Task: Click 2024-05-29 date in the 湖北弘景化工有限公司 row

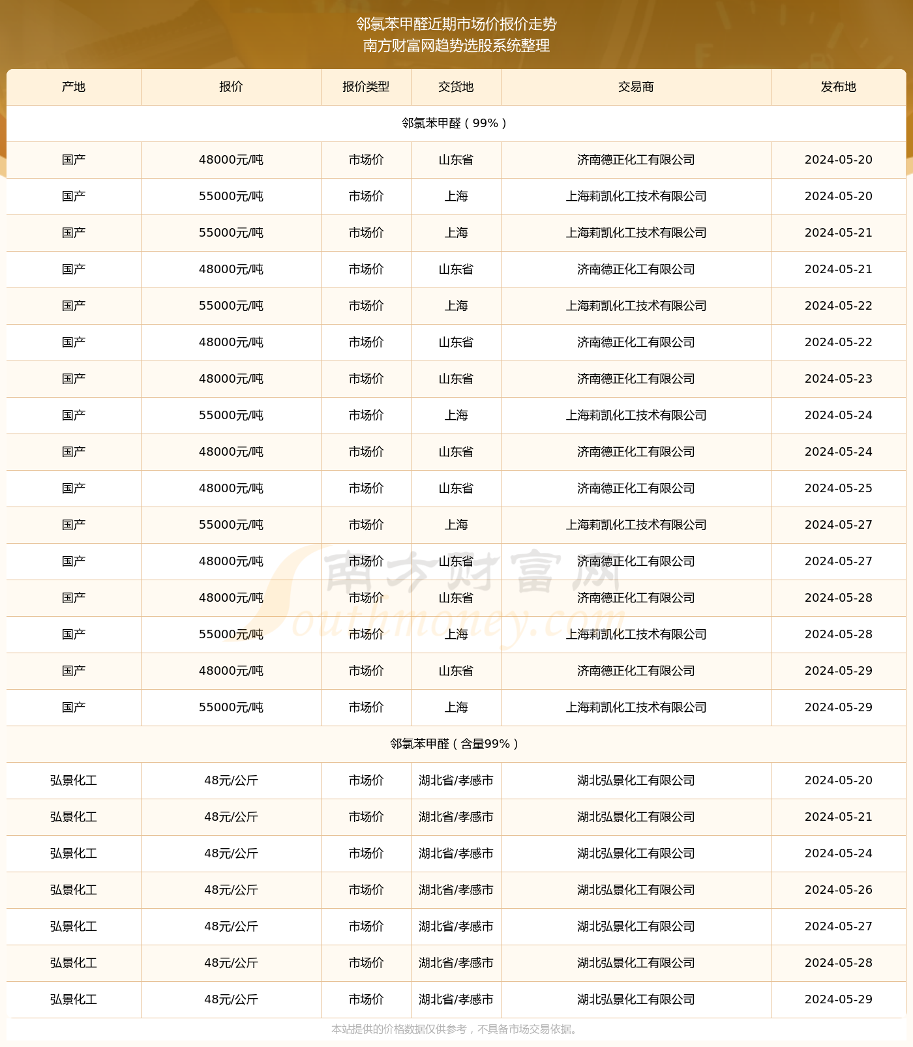Action: [x=838, y=999]
